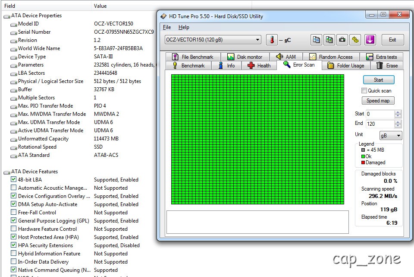Decrease the Start value with down arrow
414x277 pixels.
[x=398, y=116]
